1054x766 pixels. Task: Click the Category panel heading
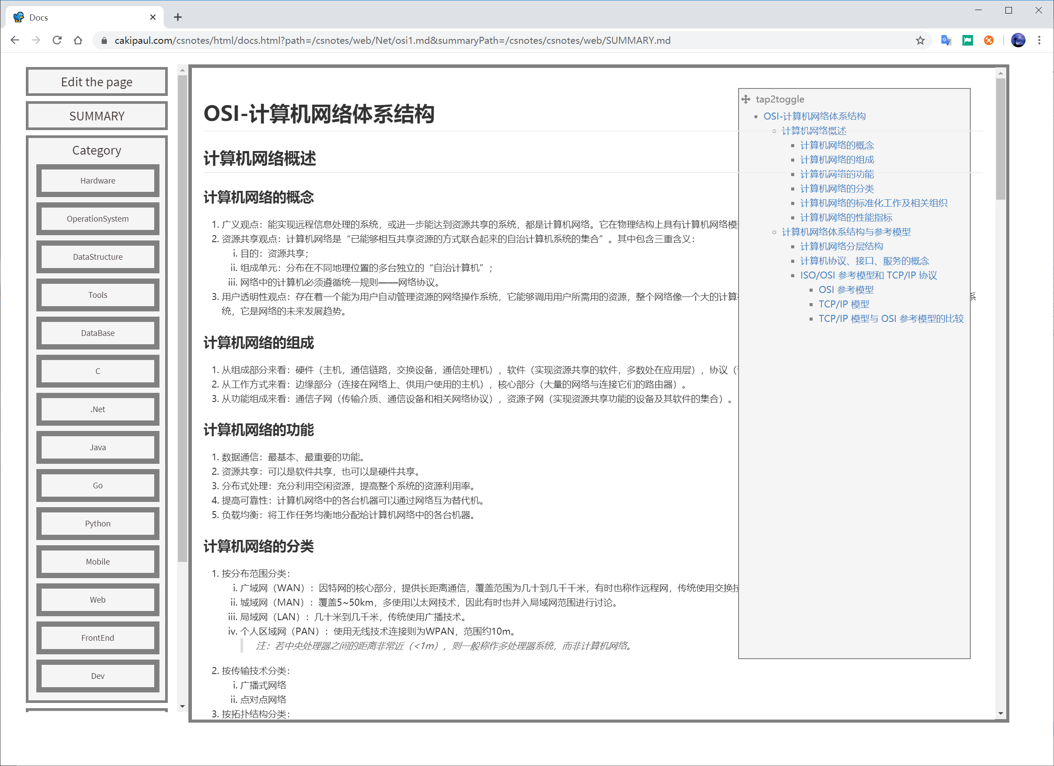click(x=97, y=150)
